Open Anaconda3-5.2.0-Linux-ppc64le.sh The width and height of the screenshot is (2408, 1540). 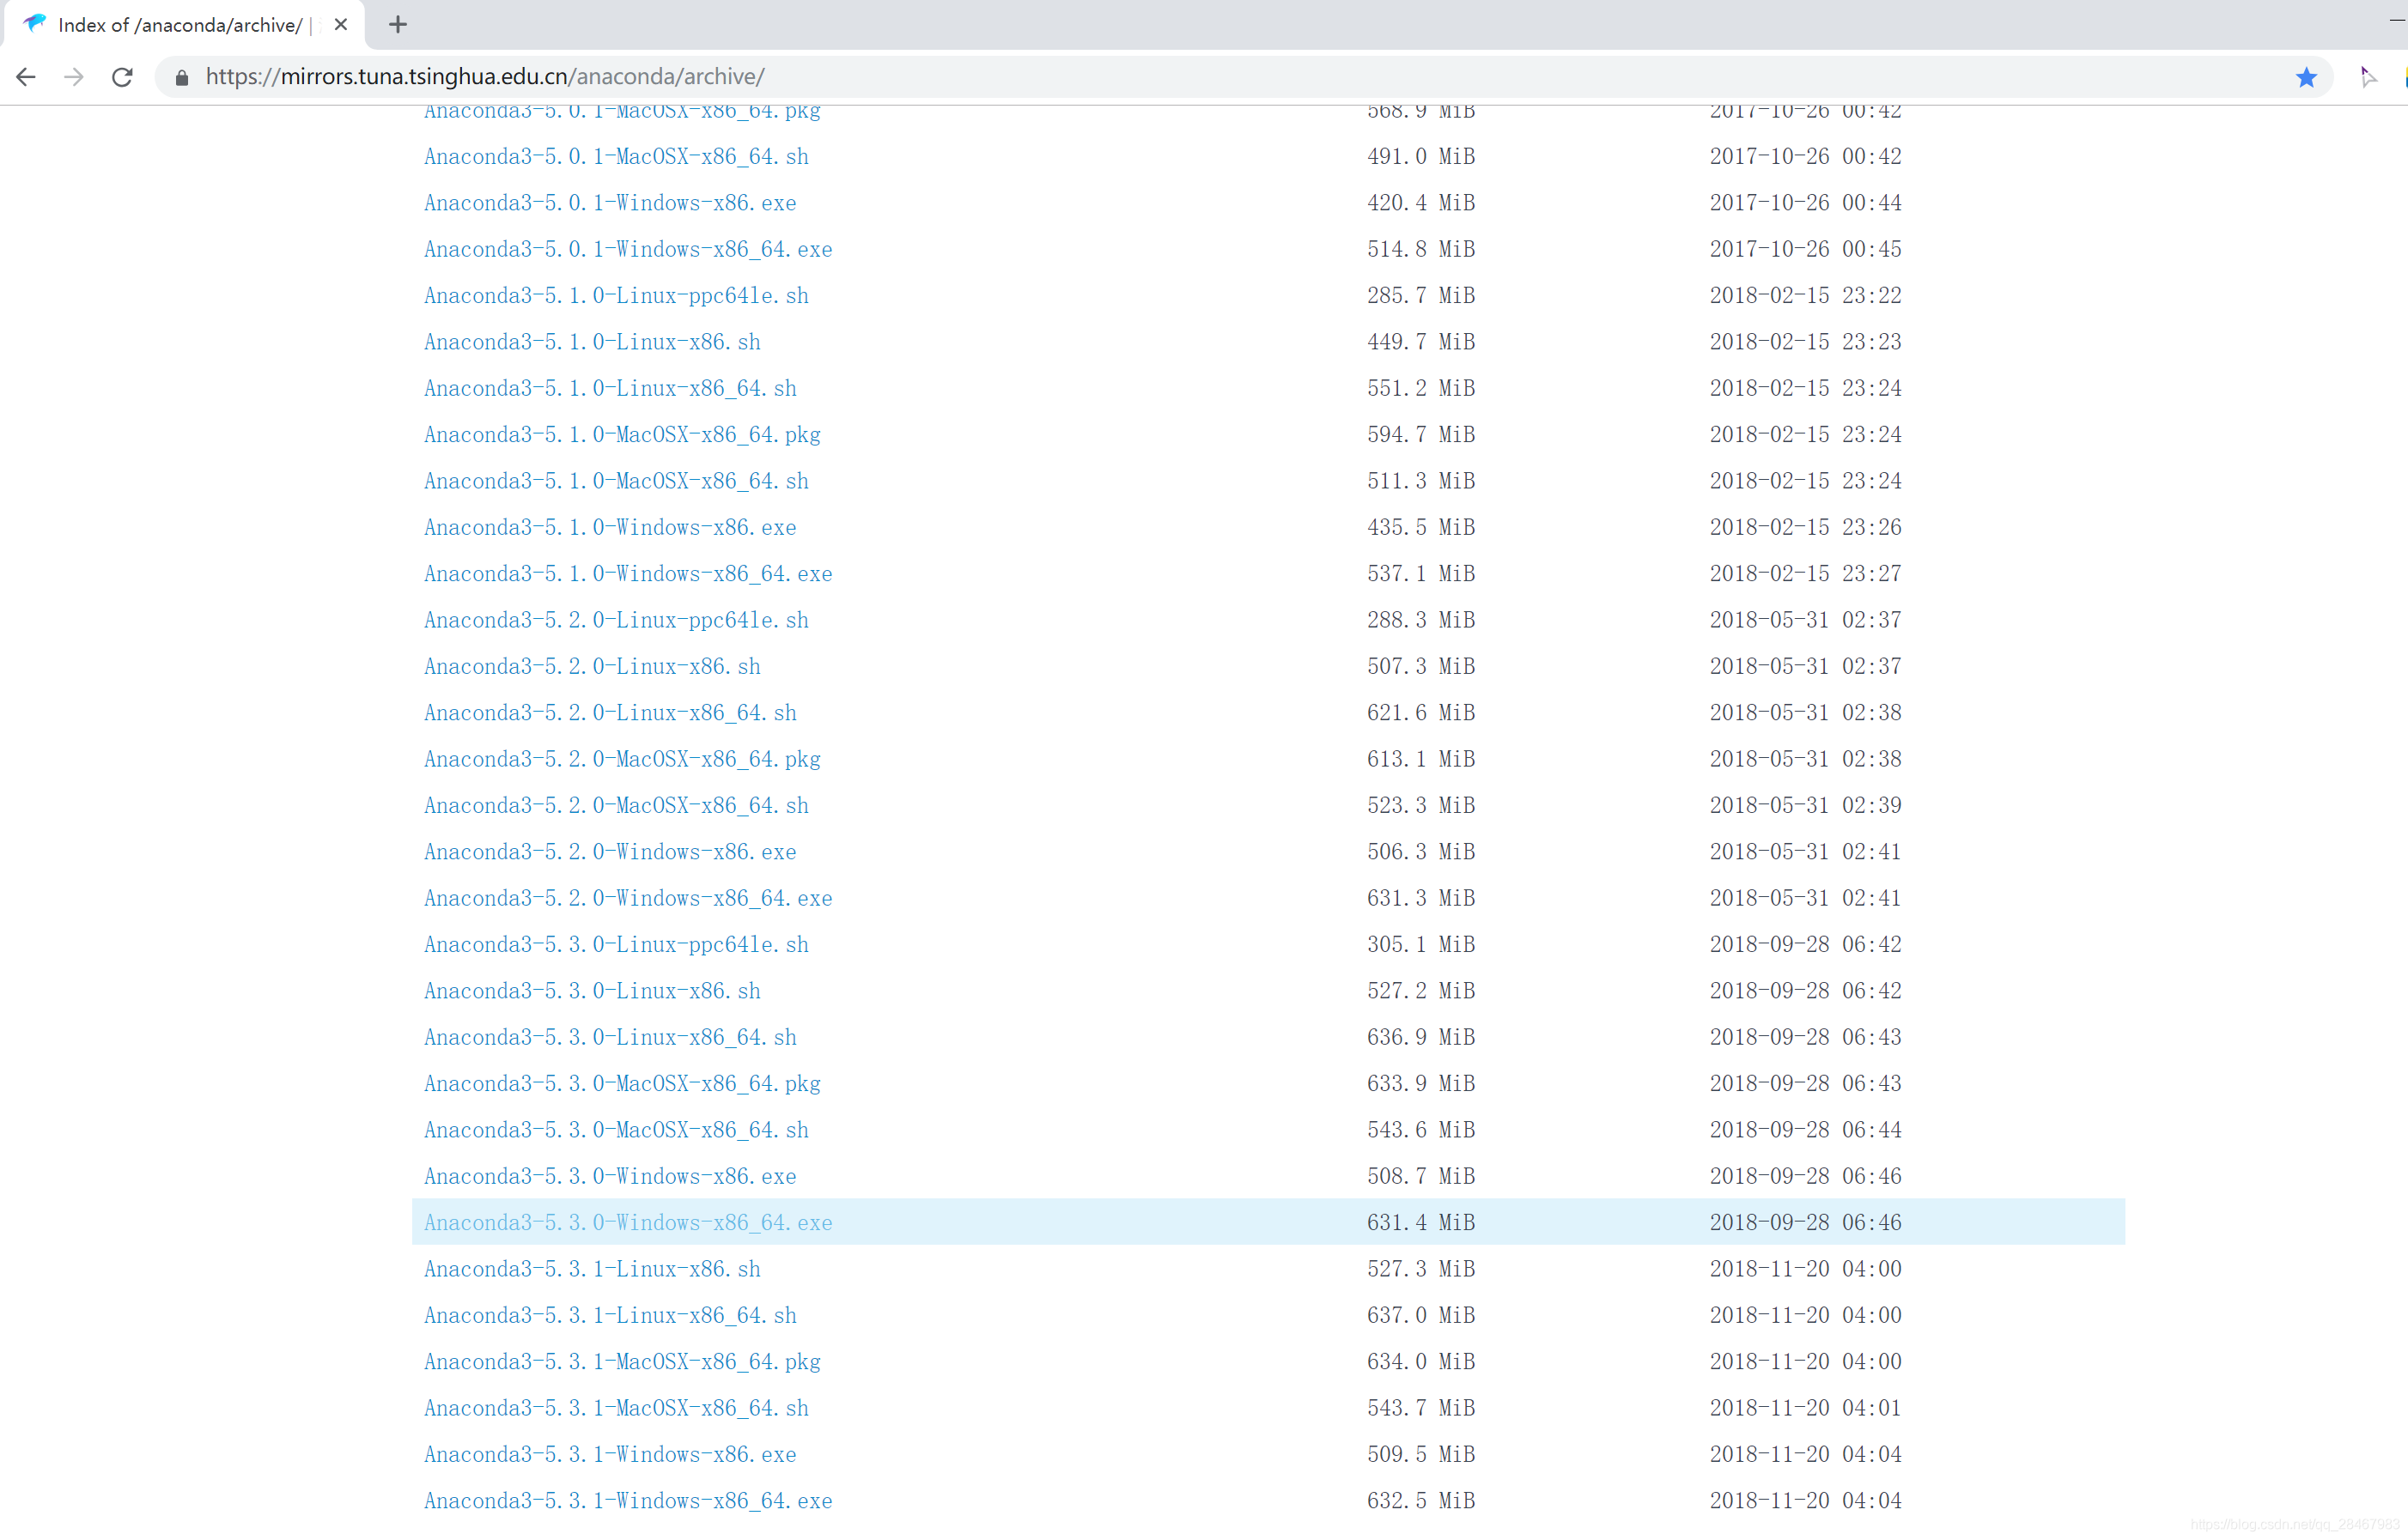pyautogui.click(x=617, y=620)
